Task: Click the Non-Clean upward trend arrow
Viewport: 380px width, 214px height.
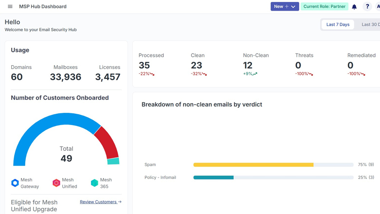Action: click(x=255, y=74)
